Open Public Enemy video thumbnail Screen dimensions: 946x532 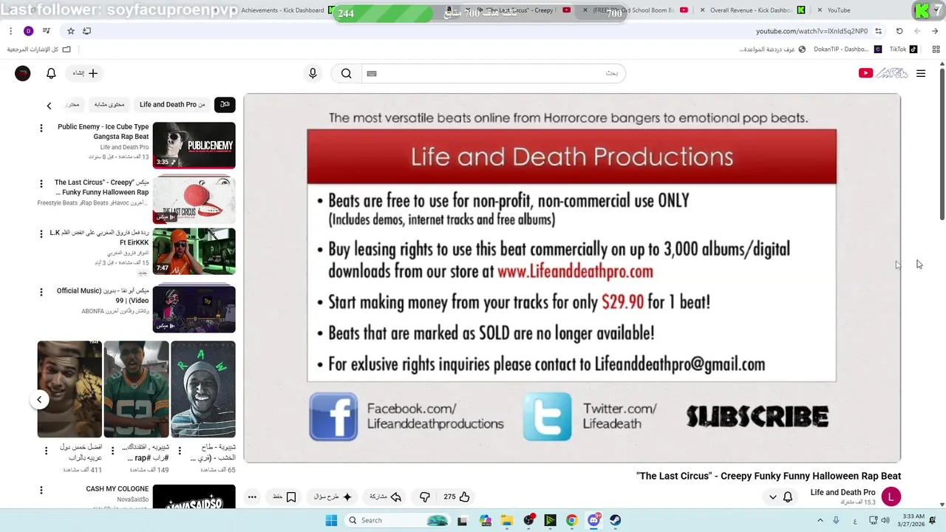(x=194, y=146)
